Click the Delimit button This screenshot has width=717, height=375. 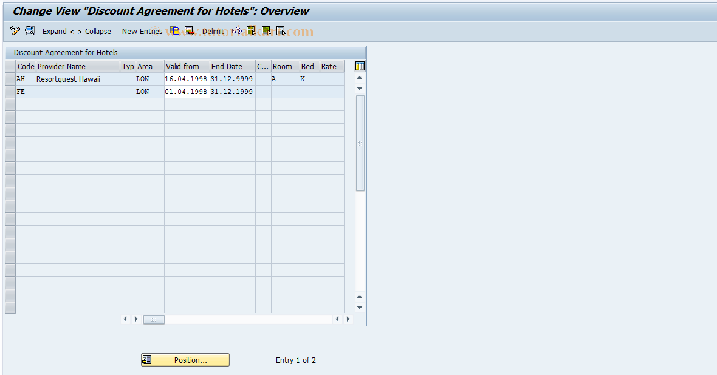click(x=213, y=31)
